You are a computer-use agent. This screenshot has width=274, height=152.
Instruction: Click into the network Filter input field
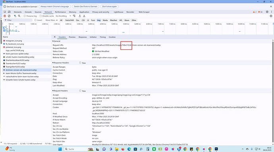[x=18, y=20]
